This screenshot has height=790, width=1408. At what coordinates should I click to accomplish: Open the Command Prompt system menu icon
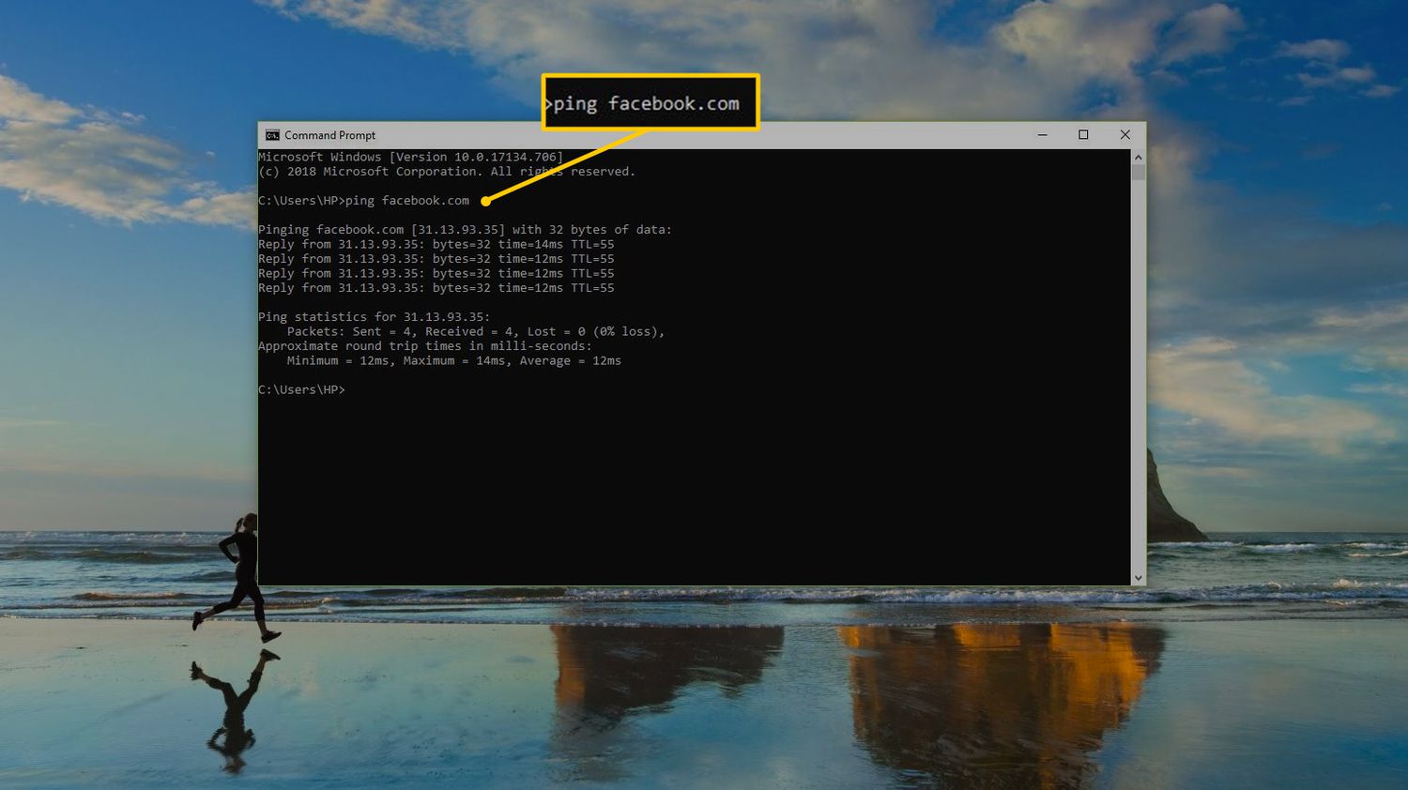pos(272,135)
